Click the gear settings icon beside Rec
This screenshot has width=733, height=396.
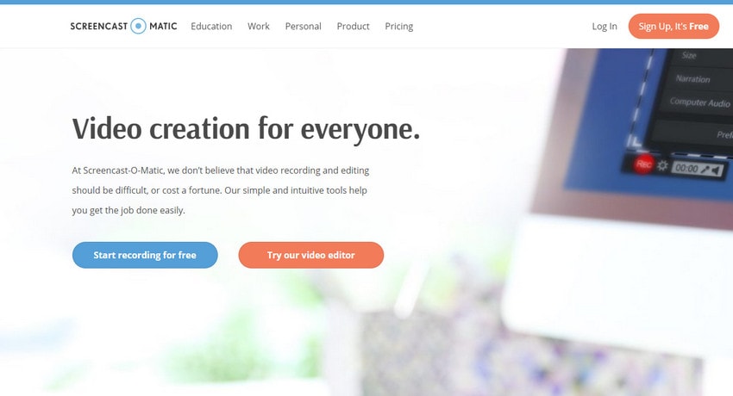tap(662, 165)
